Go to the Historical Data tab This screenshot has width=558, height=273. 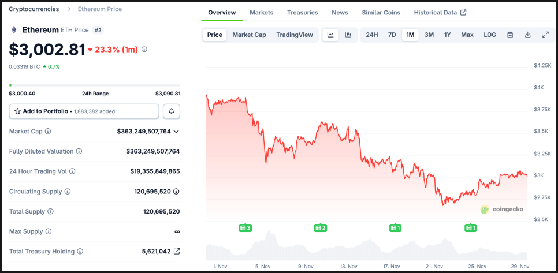440,12
